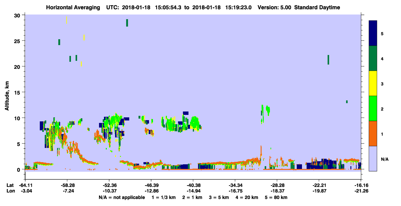Viewport: 401px width, 206px height.
Task: Click the altitude tick label 5
Action: [19, 144]
